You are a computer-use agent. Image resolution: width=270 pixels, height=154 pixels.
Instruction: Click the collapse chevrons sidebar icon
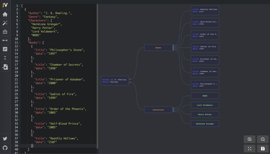click(5, 58)
